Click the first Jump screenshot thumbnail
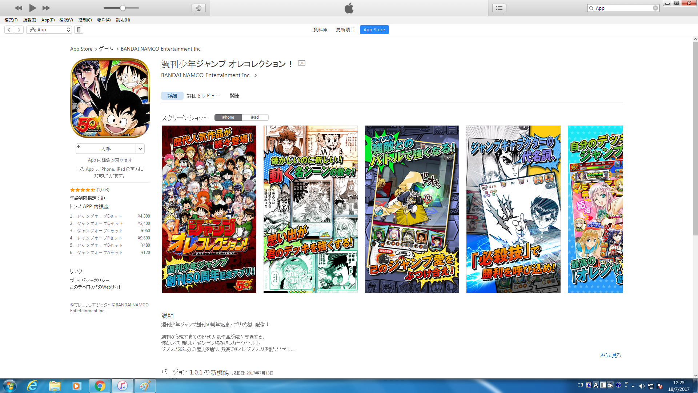This screenshot has width=698, height=393. [209, 209]
